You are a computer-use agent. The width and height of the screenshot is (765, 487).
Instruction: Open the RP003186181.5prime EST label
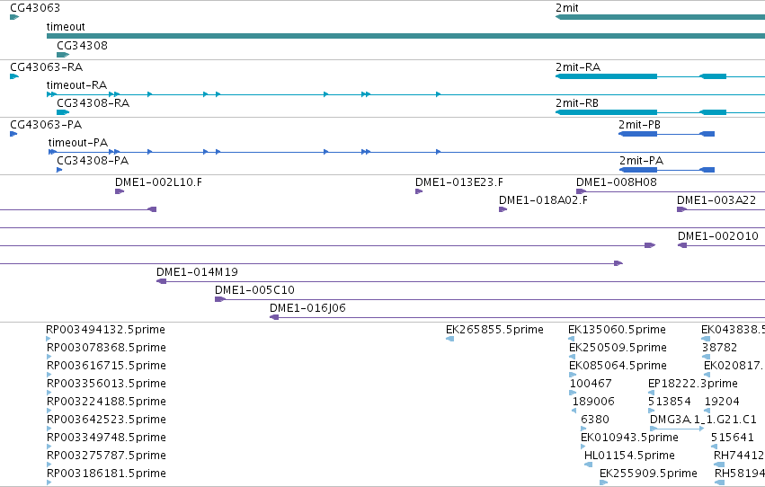(106, 474)
